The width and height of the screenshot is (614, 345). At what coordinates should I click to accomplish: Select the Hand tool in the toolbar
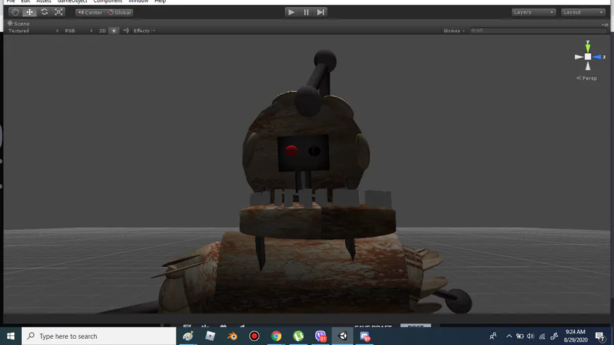point(15,12)
